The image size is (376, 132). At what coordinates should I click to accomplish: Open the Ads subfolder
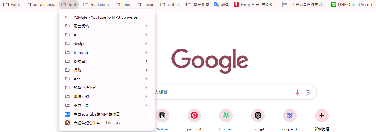coord(107,79)
